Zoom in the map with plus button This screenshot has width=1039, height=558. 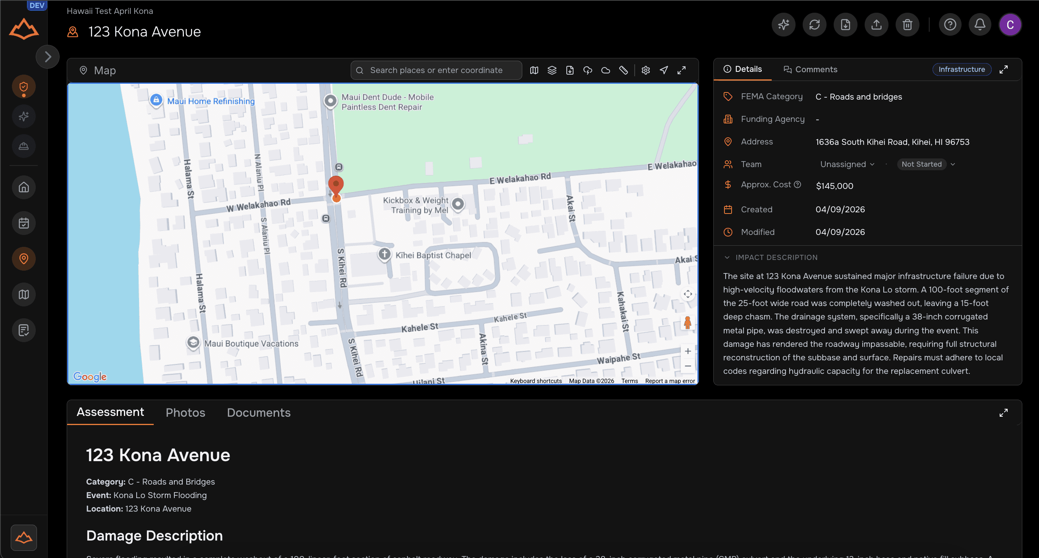(x=688, y=351)
